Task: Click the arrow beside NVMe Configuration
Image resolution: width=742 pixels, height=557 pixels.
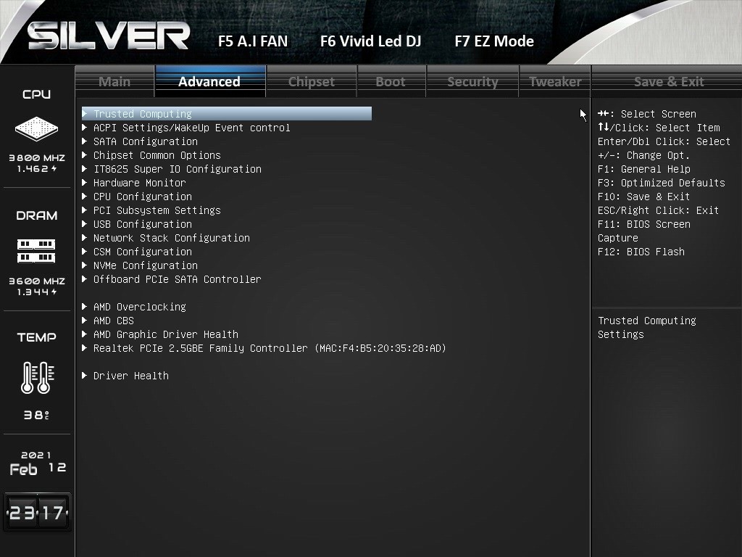Action: [x=85, y=265]
